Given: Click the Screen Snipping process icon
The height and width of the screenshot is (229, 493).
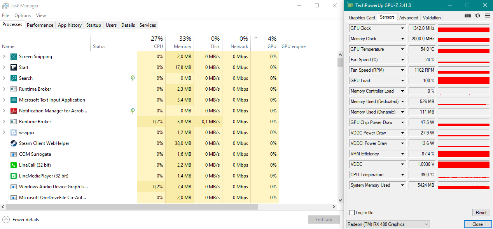Looking at the screenshot, I should pyautogui.click(x=14, y=57).
